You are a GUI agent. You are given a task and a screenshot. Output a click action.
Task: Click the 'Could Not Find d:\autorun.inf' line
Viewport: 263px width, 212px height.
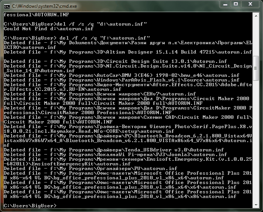tap(49, 29)
